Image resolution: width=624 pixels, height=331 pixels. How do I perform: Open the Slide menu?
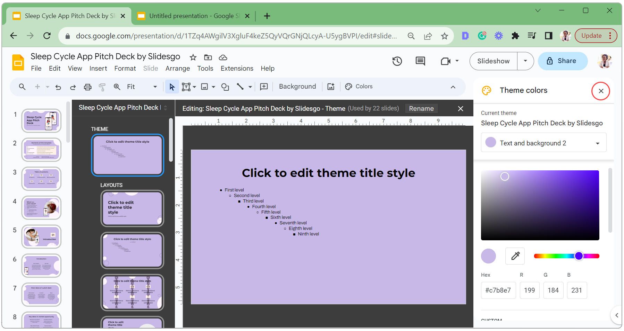click(150, 68)
